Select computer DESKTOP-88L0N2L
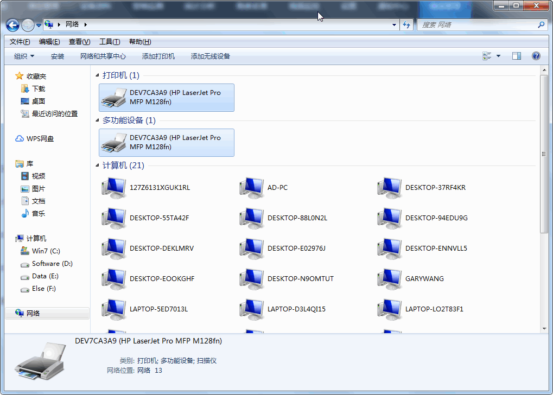The height and width of the screenshot is (395, 553). point(283,218)
